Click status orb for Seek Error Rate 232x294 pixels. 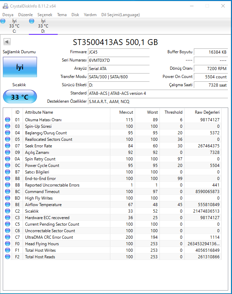8,146
